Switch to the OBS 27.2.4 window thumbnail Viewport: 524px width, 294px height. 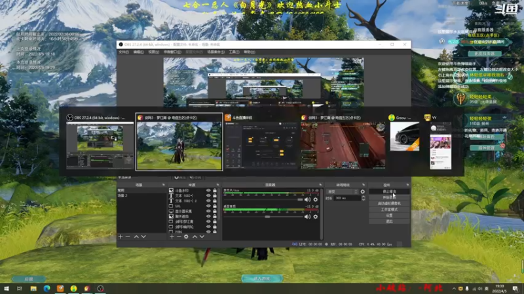tap(100, 142)
